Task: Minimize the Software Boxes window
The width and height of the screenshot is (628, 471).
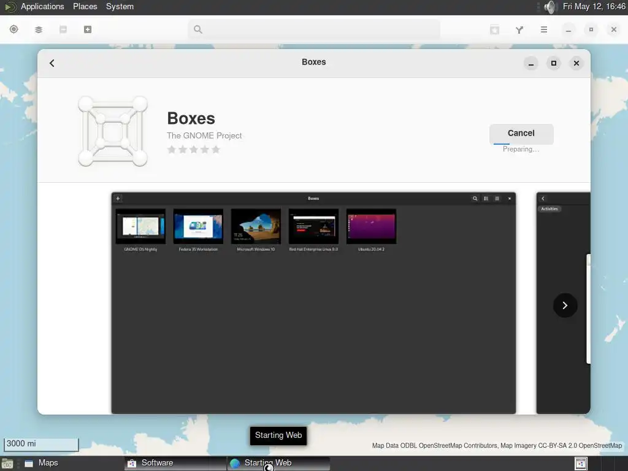Action: pos(531,63)
